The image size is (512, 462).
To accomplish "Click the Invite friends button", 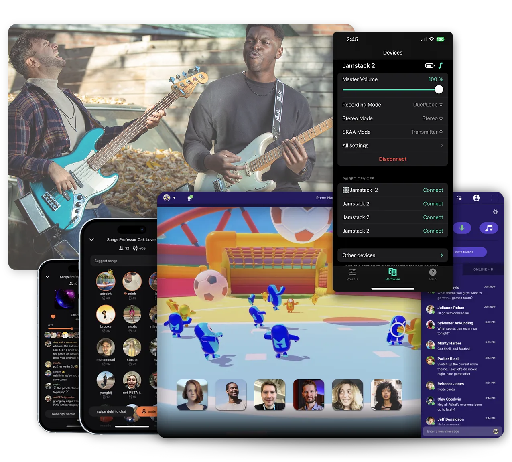I will coord(468,252).
